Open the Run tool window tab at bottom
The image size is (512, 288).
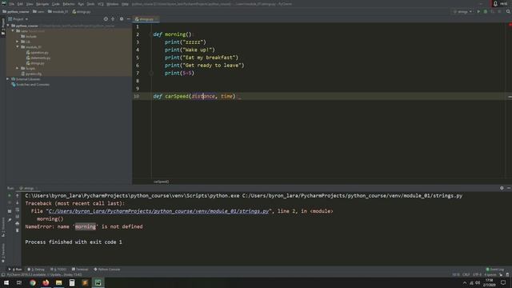tap(15, 270)
